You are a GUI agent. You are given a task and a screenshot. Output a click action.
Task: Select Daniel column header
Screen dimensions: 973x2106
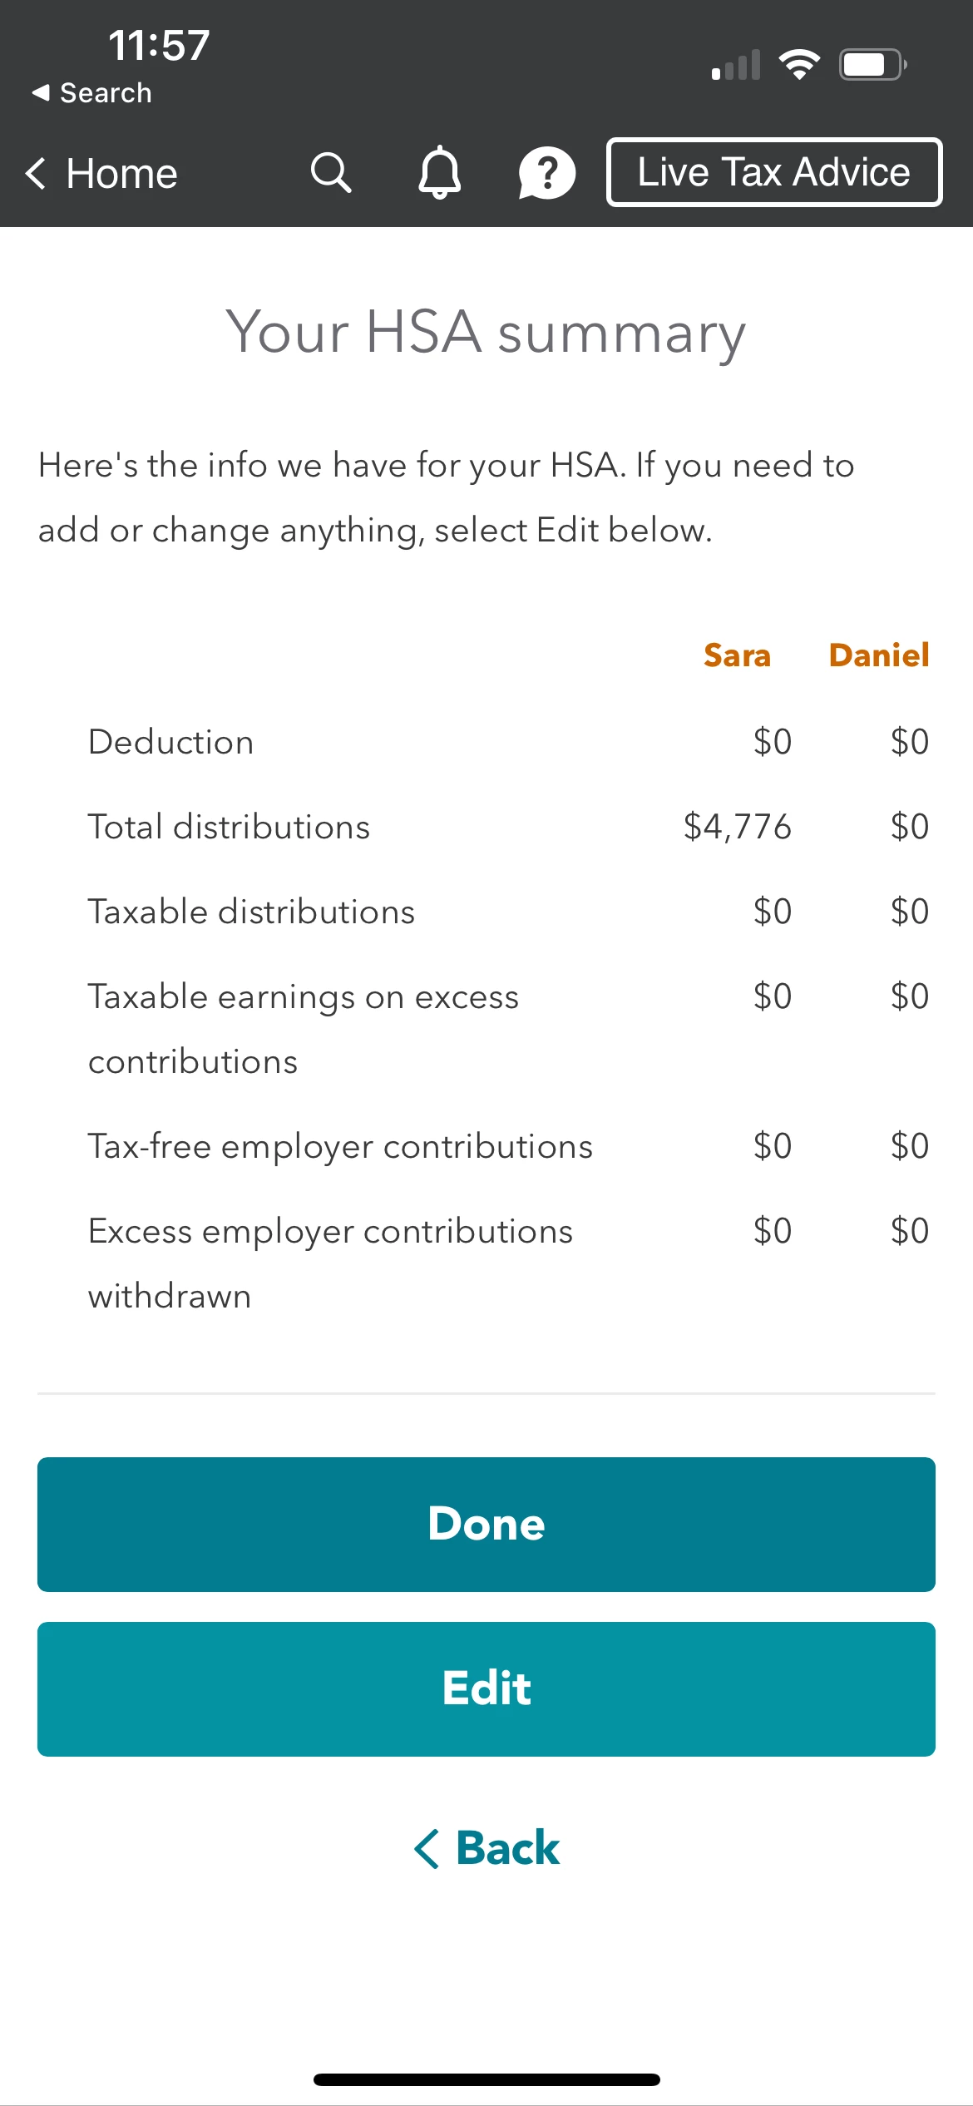pos(879,655)
